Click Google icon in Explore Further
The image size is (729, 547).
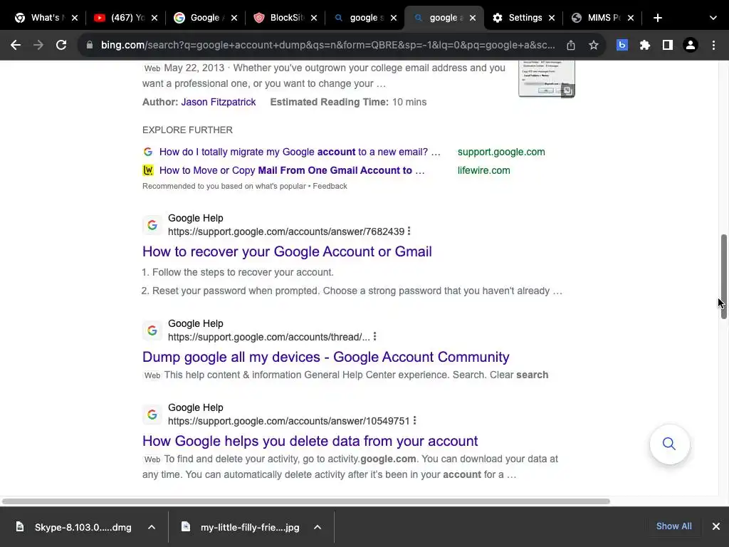tap(148, 152)
